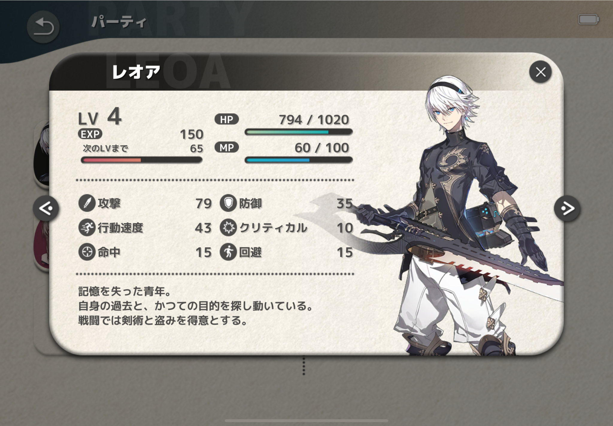Tap the shield icon beside 防御

pos(228,203)
